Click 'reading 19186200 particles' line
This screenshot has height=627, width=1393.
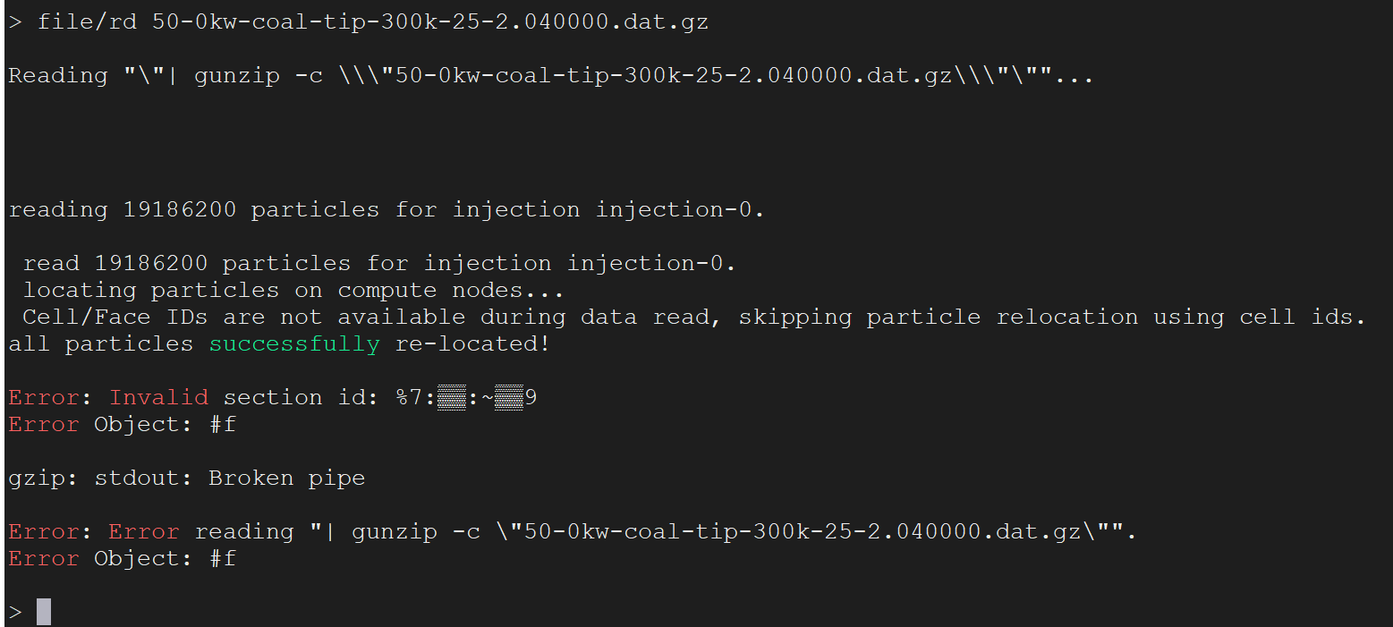point(387,210)
